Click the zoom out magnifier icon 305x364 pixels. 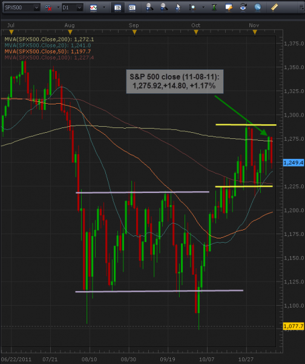[164, 7]
